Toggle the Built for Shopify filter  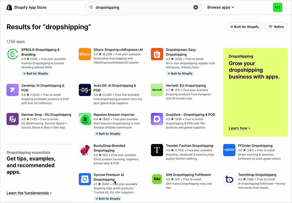244,27
